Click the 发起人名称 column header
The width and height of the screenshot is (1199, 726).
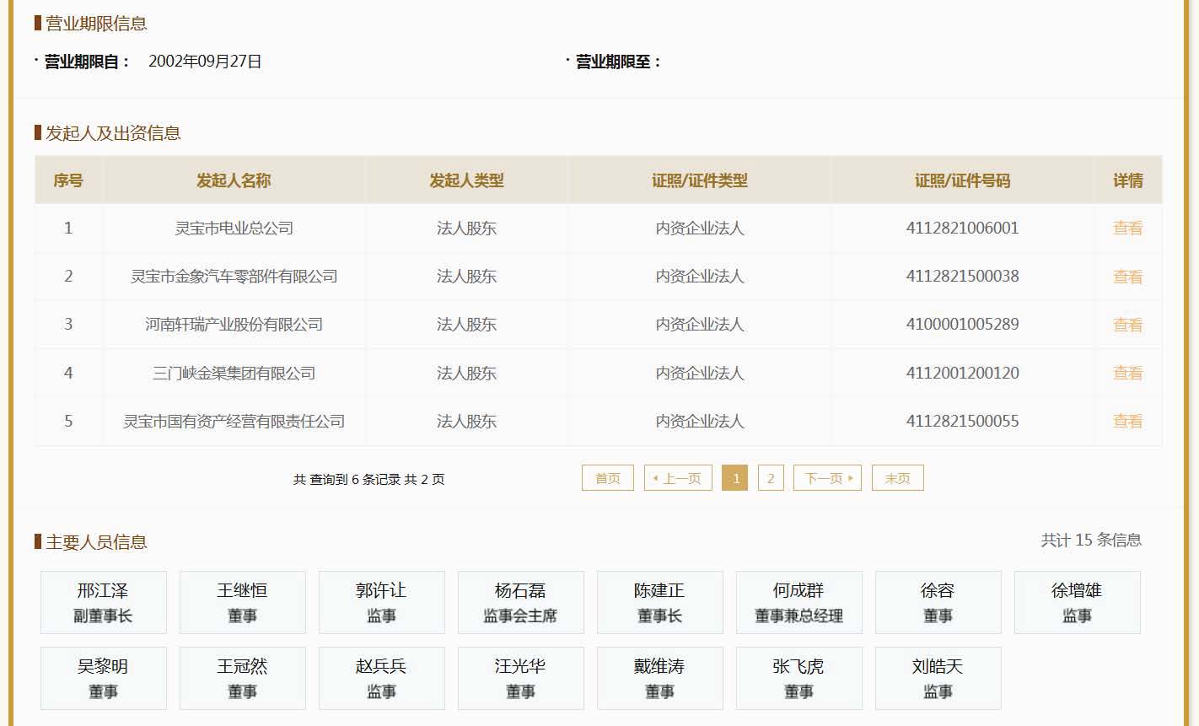(234, 180)
